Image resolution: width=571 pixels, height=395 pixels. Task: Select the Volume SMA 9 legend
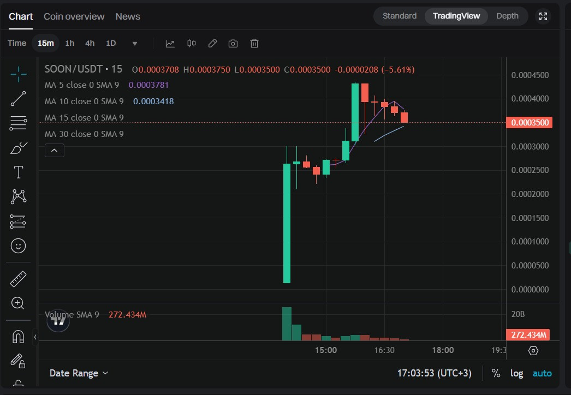72,315
